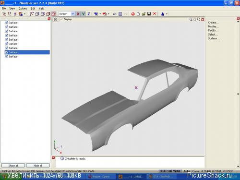Close the message log panel

click(x=54, y=158)
